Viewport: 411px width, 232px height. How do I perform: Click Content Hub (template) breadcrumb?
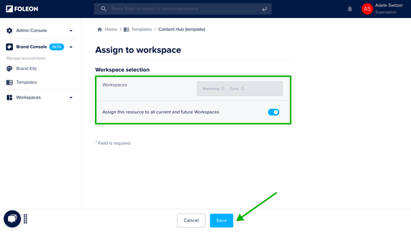(x=182, y=29)
